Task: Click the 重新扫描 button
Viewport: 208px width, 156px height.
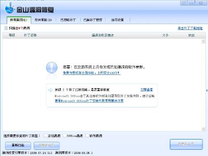Action: pyautogui.click(x=18, y=146)
